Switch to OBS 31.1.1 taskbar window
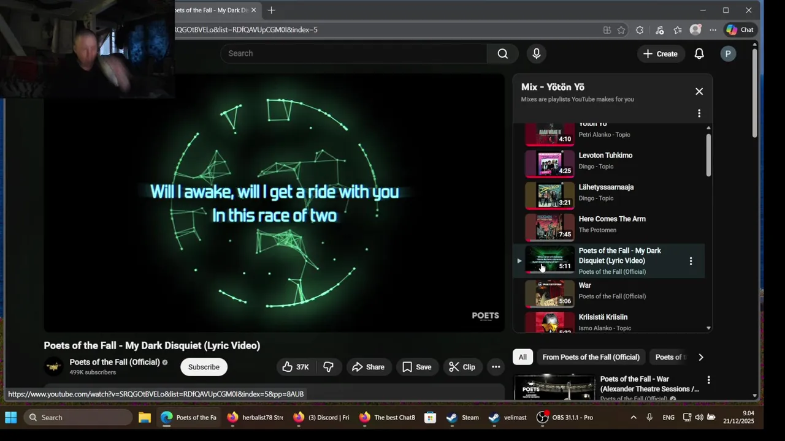 coord(564,418)
